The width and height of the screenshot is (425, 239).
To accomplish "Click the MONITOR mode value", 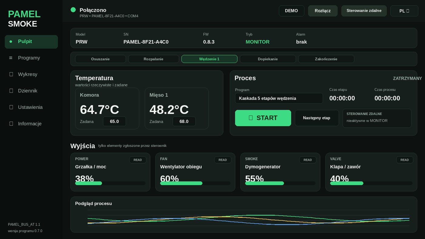I will 257,42.
